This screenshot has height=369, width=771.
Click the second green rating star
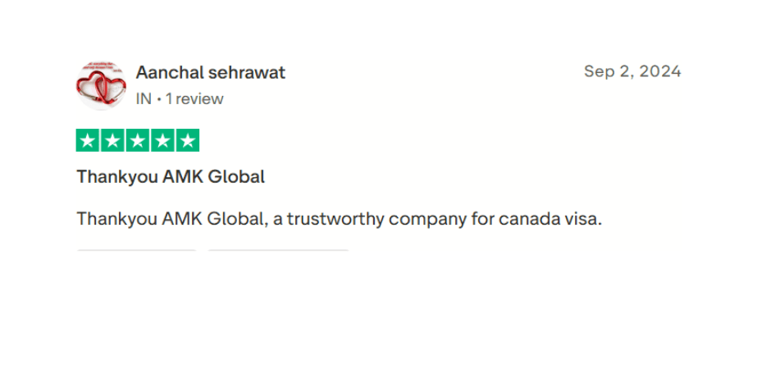[113, 140]
